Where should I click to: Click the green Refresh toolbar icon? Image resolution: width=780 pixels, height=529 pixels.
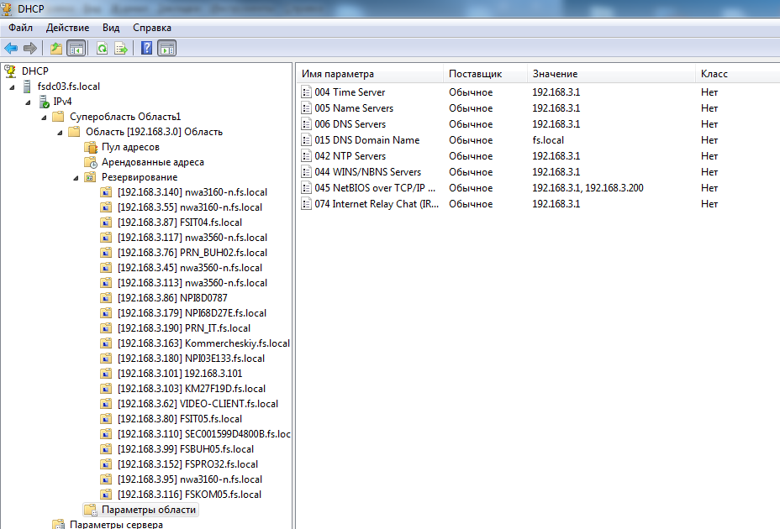click(102, 48)
